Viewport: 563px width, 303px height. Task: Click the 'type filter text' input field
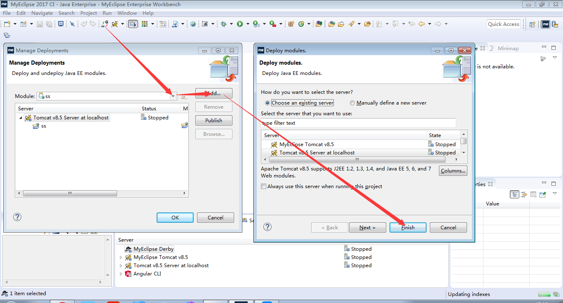tap(359, 123)
